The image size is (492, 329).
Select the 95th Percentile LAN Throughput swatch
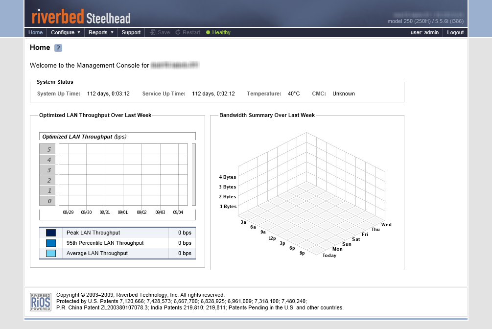(51, 243)
